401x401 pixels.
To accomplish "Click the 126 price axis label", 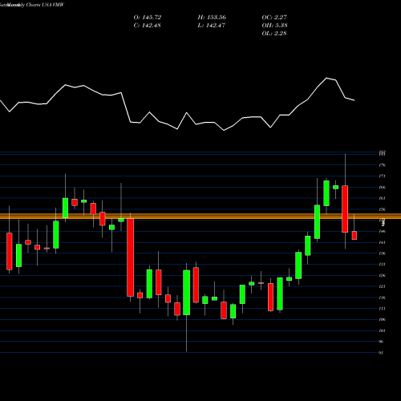I will [x=382, y=276].
